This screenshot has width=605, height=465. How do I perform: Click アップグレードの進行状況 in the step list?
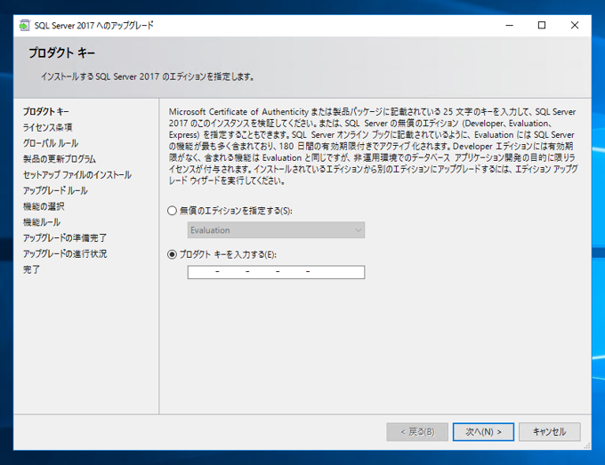65,254
